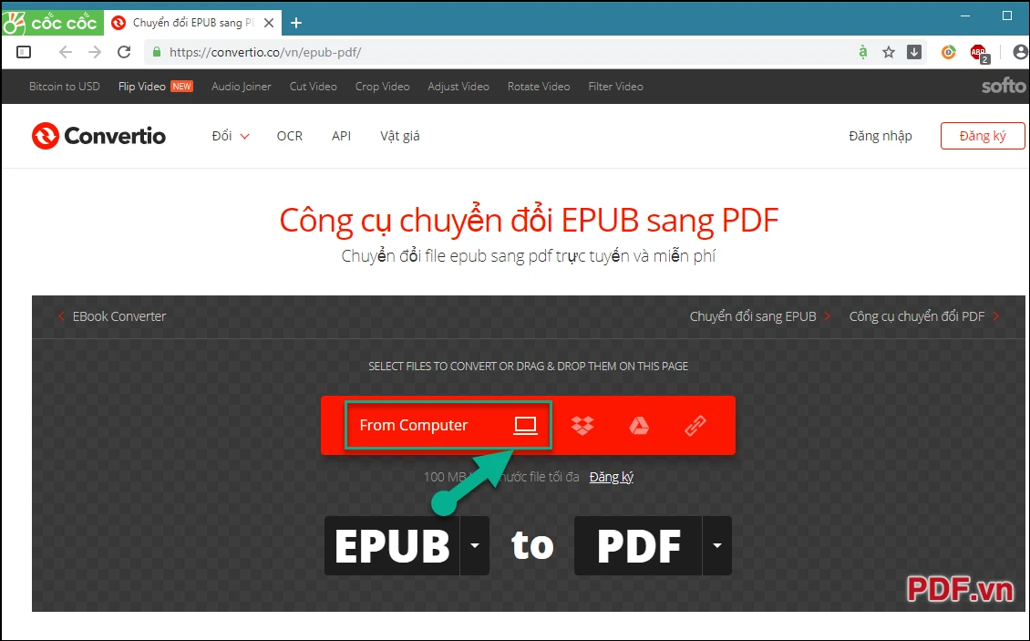This screenshot has width=1030, height=641.
Task: Go back to previous page
Action: [65, 52]
